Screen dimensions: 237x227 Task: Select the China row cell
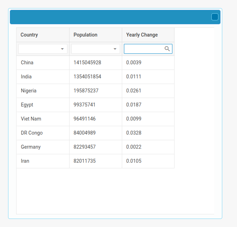coord(27,63)
